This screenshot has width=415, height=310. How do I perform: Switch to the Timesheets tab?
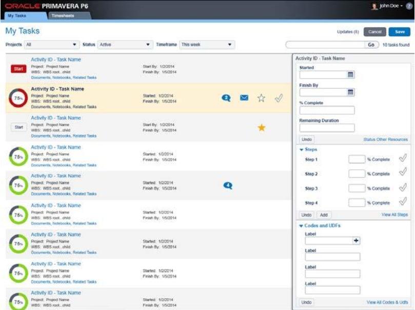(62, 16)
